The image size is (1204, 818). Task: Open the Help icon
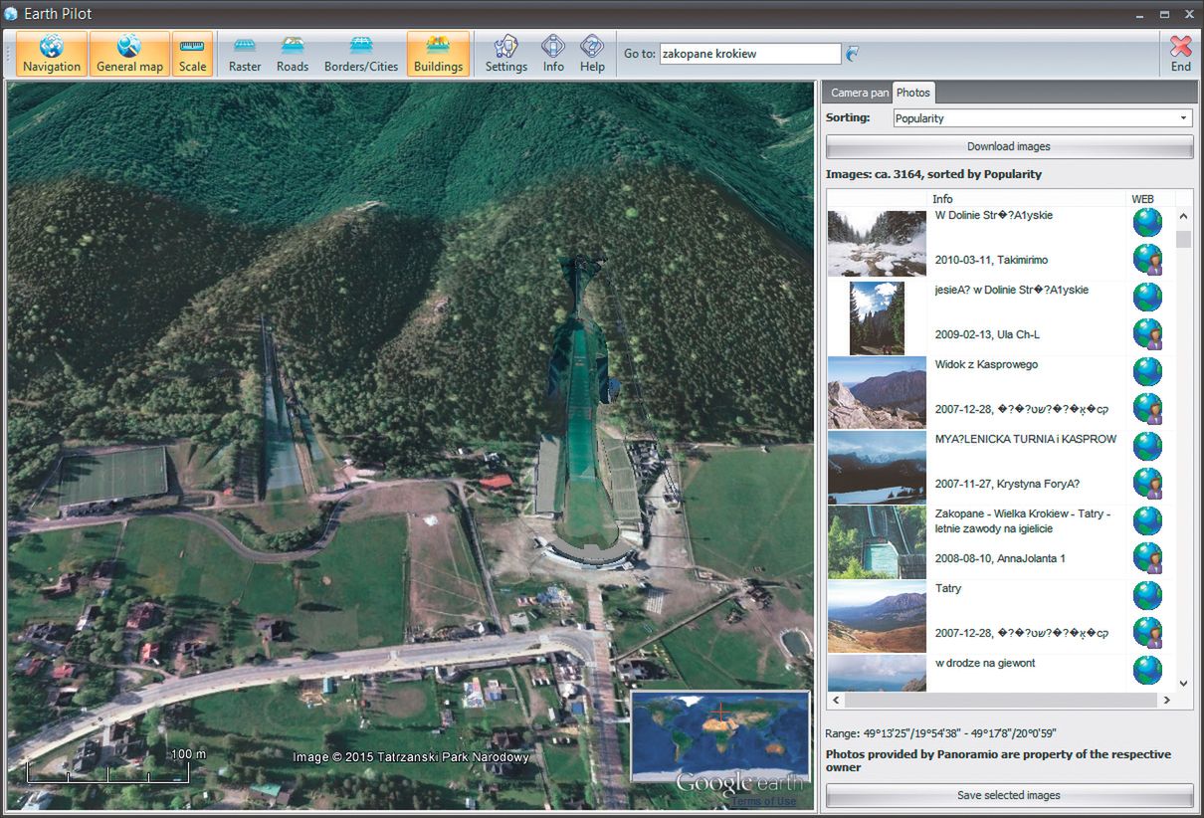click(592, 54)
